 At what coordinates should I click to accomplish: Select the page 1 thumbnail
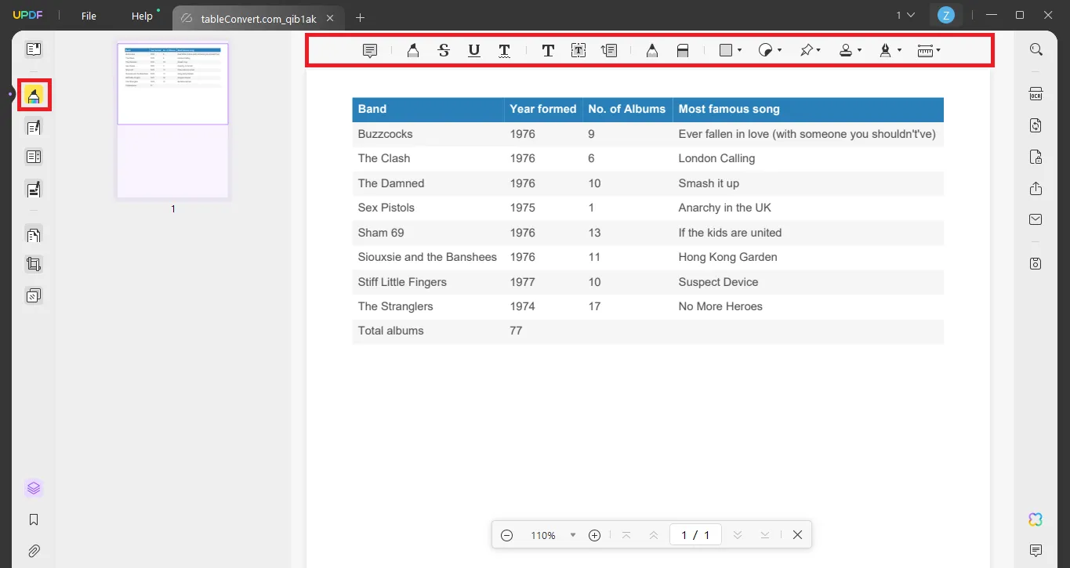coord(172,84)
